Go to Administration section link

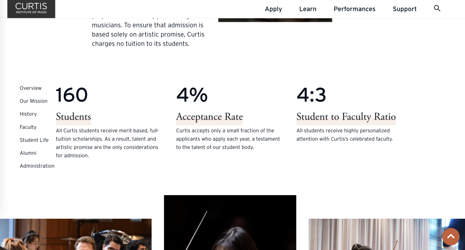coord(37,166)
